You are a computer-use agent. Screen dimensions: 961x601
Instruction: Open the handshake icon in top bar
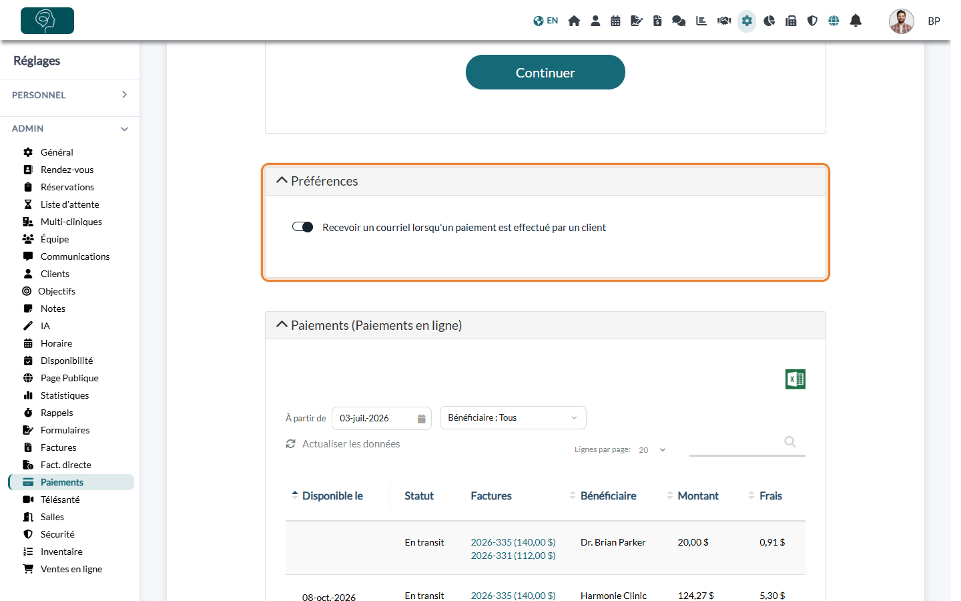[x=724, y=21]
